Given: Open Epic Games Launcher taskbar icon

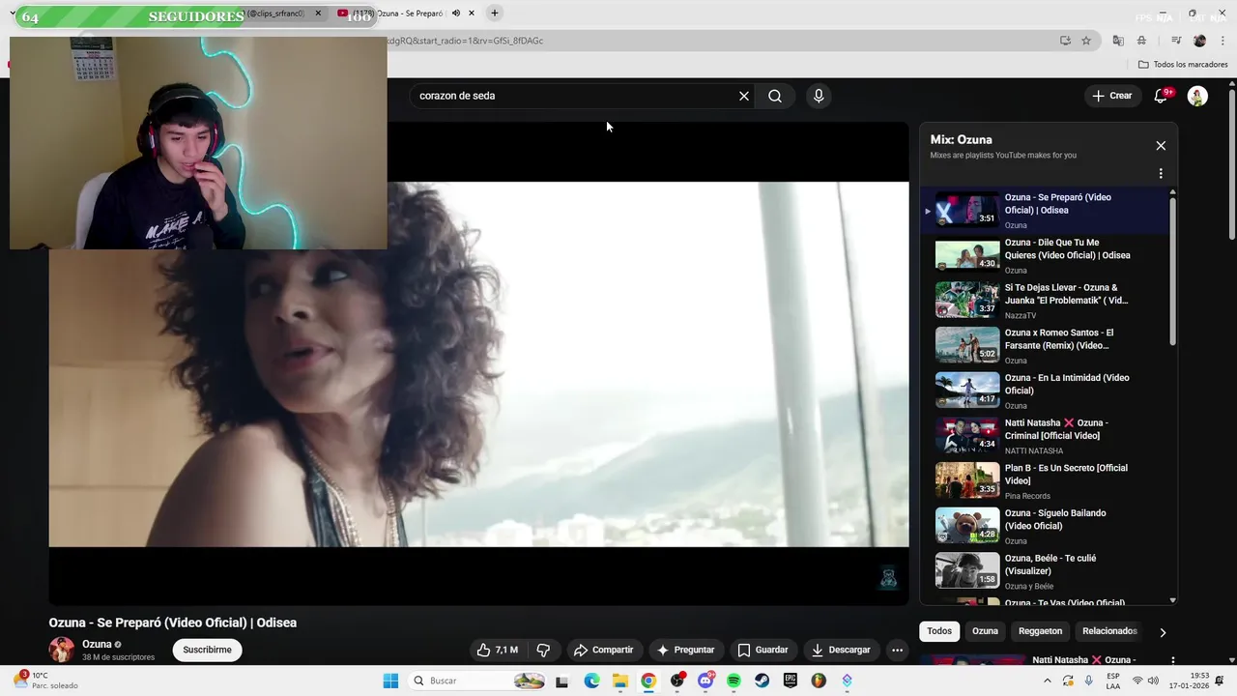Looking at the screenshot, I should 791,681.
